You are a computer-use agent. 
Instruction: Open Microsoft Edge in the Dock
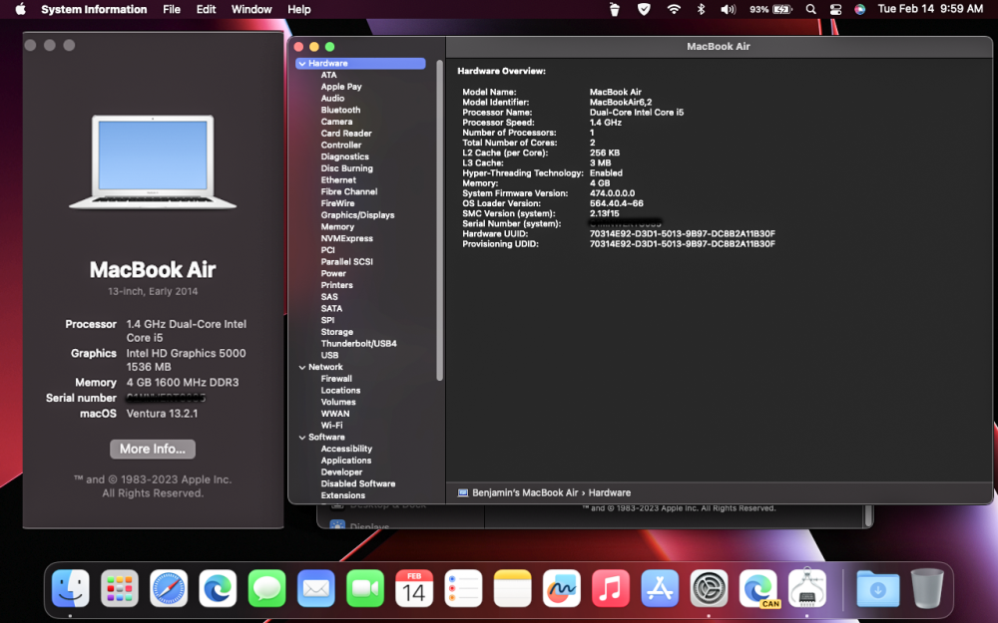tap(218, 589)
